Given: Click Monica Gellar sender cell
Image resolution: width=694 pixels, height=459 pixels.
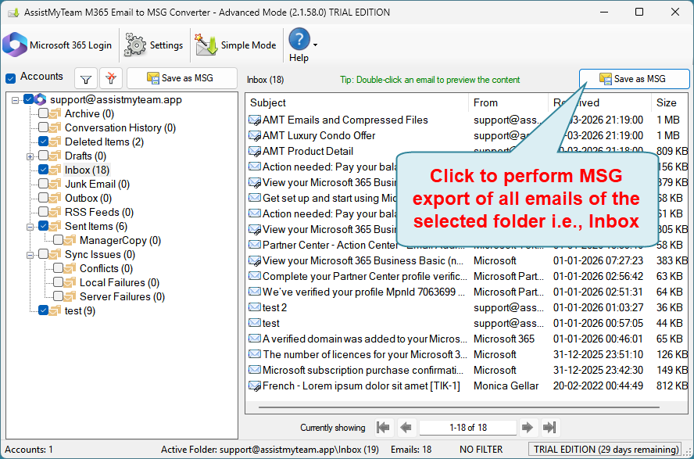Looking at the screenshot, I should coord(506,385).
